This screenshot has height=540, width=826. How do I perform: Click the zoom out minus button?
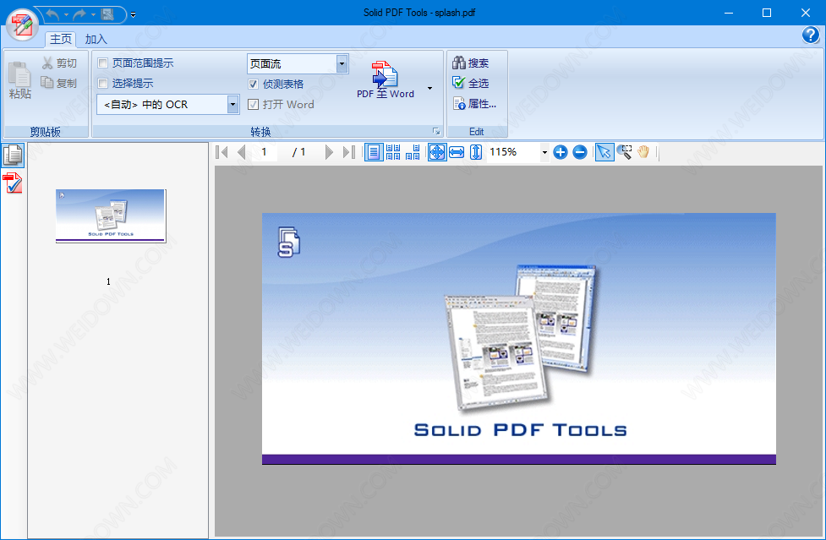tap(580, 153)
